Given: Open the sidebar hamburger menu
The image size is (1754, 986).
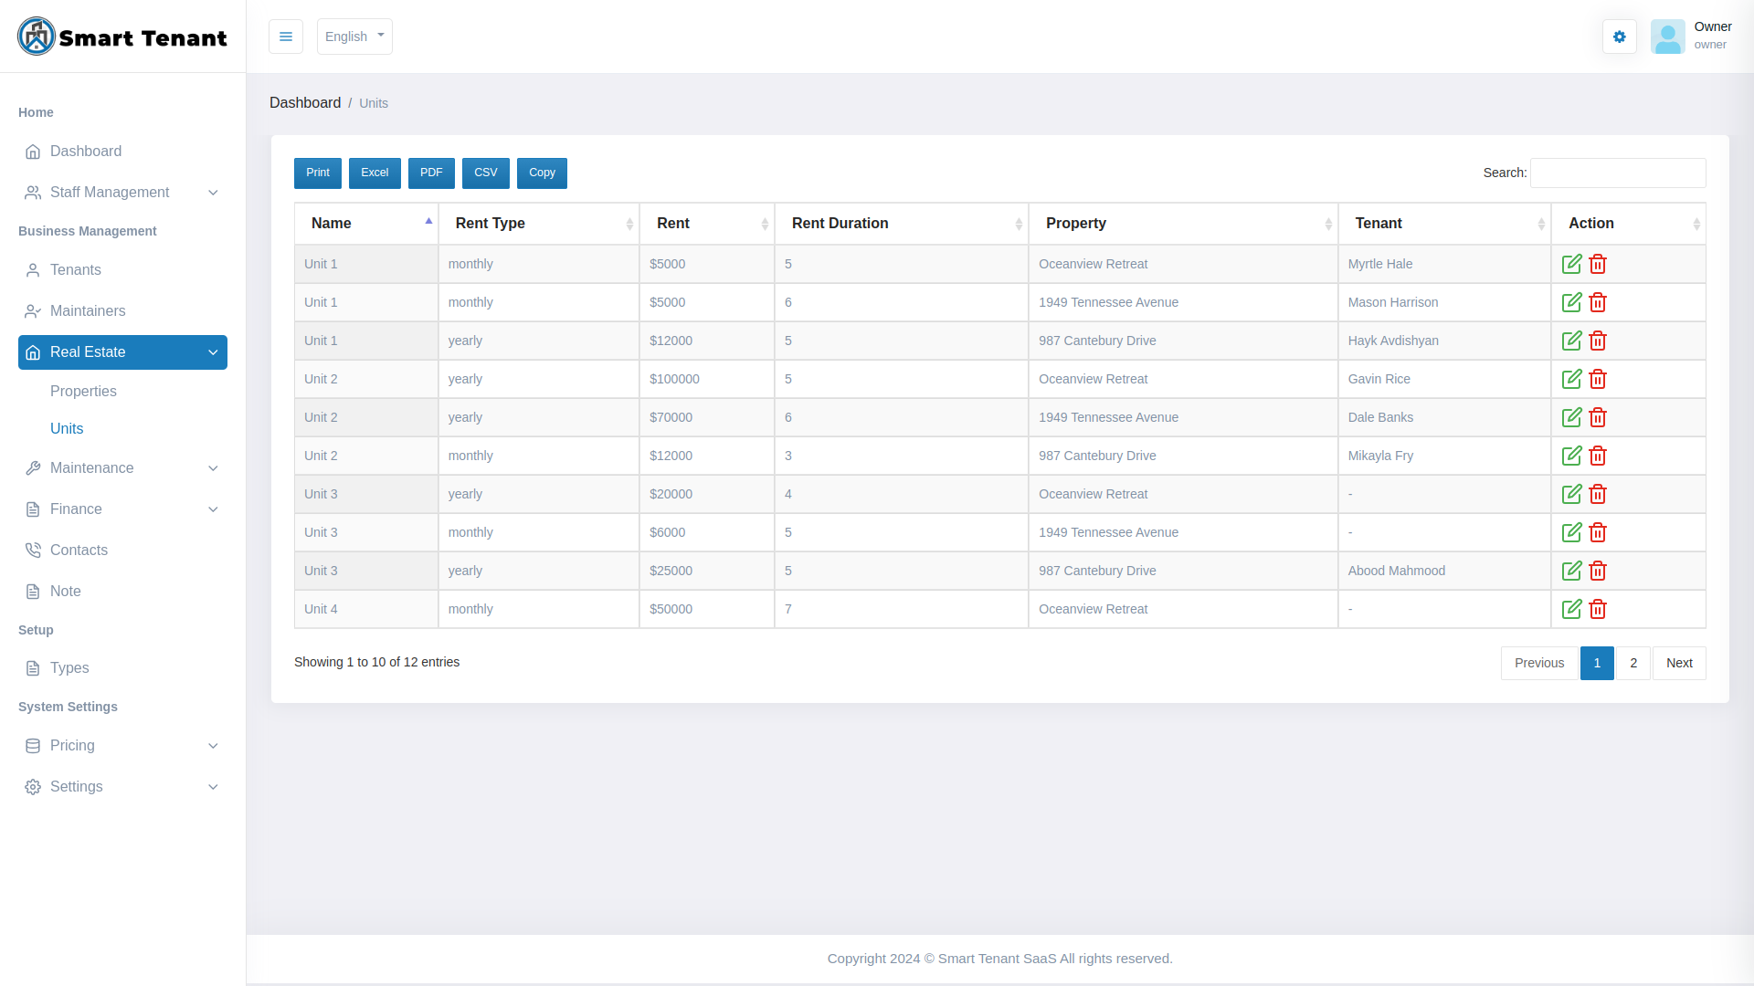Looking at the screenshot, I should pos(285,37).
